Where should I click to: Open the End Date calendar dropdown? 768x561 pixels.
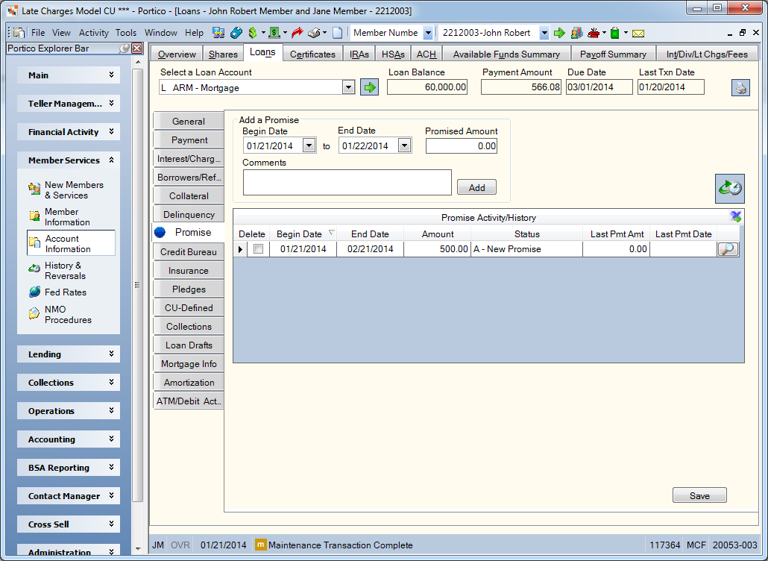(404, 145)
